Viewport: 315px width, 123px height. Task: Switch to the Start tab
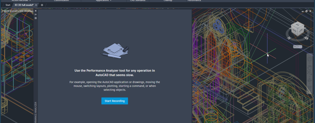pyautogui.click(x=8, y=5)
